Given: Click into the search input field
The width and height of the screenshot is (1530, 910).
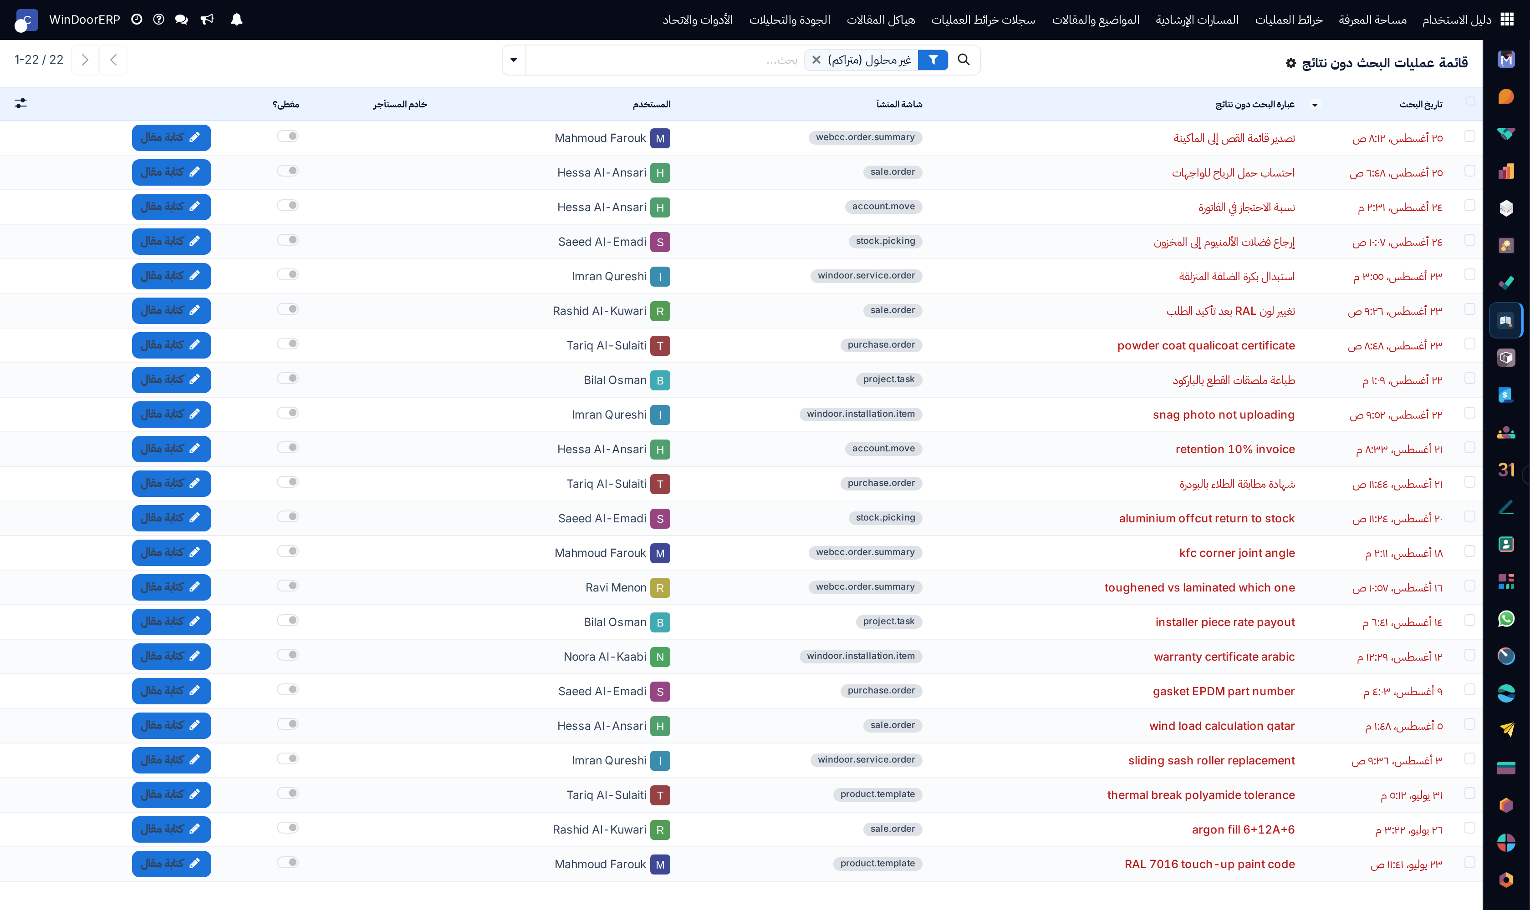Looking at the screenshot, I should [665, 60].
